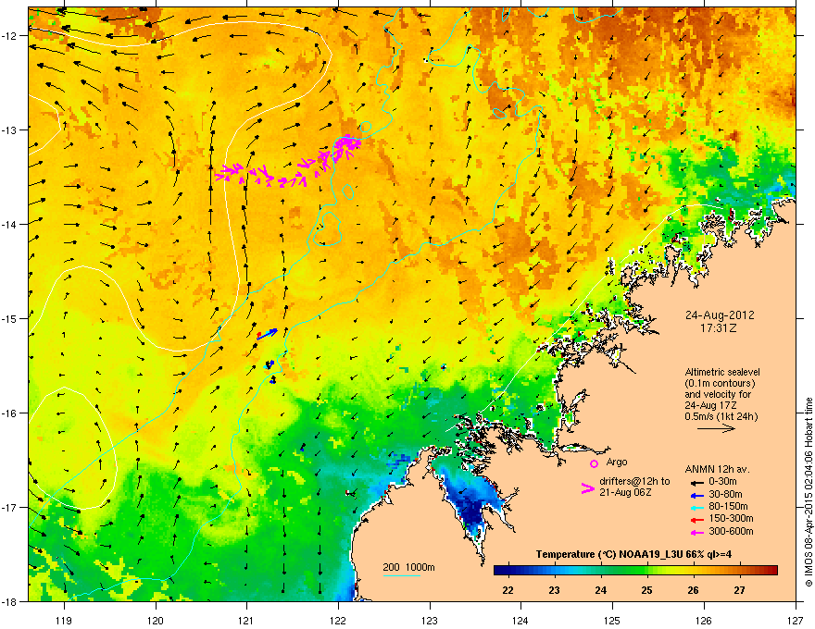815x629 pixels.
Task: Click the latitude axis label -15
Action: [10, 318]
